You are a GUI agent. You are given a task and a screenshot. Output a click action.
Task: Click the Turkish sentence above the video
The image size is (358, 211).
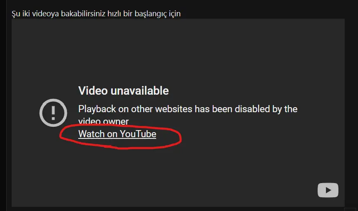point(96,14)
